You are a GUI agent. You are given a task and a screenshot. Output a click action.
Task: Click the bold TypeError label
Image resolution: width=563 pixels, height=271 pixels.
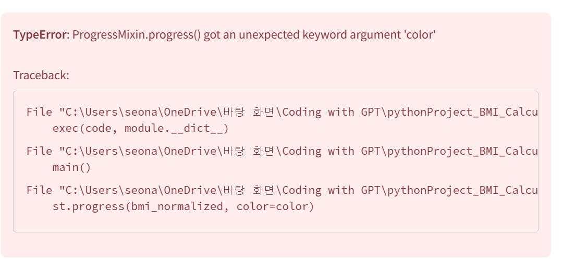(x=40, y=35)
